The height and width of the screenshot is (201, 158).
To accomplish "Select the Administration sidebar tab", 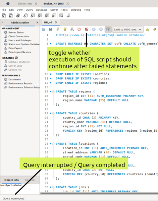I will point(20,22).
